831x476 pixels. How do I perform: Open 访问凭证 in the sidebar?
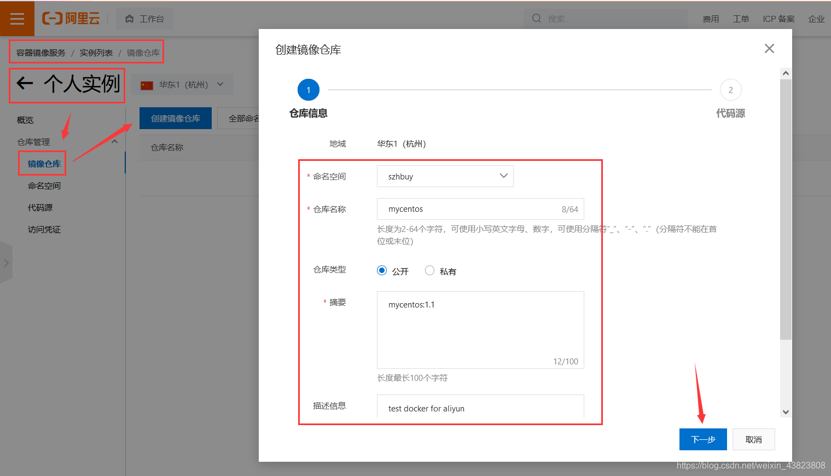(x=44, y=229)
